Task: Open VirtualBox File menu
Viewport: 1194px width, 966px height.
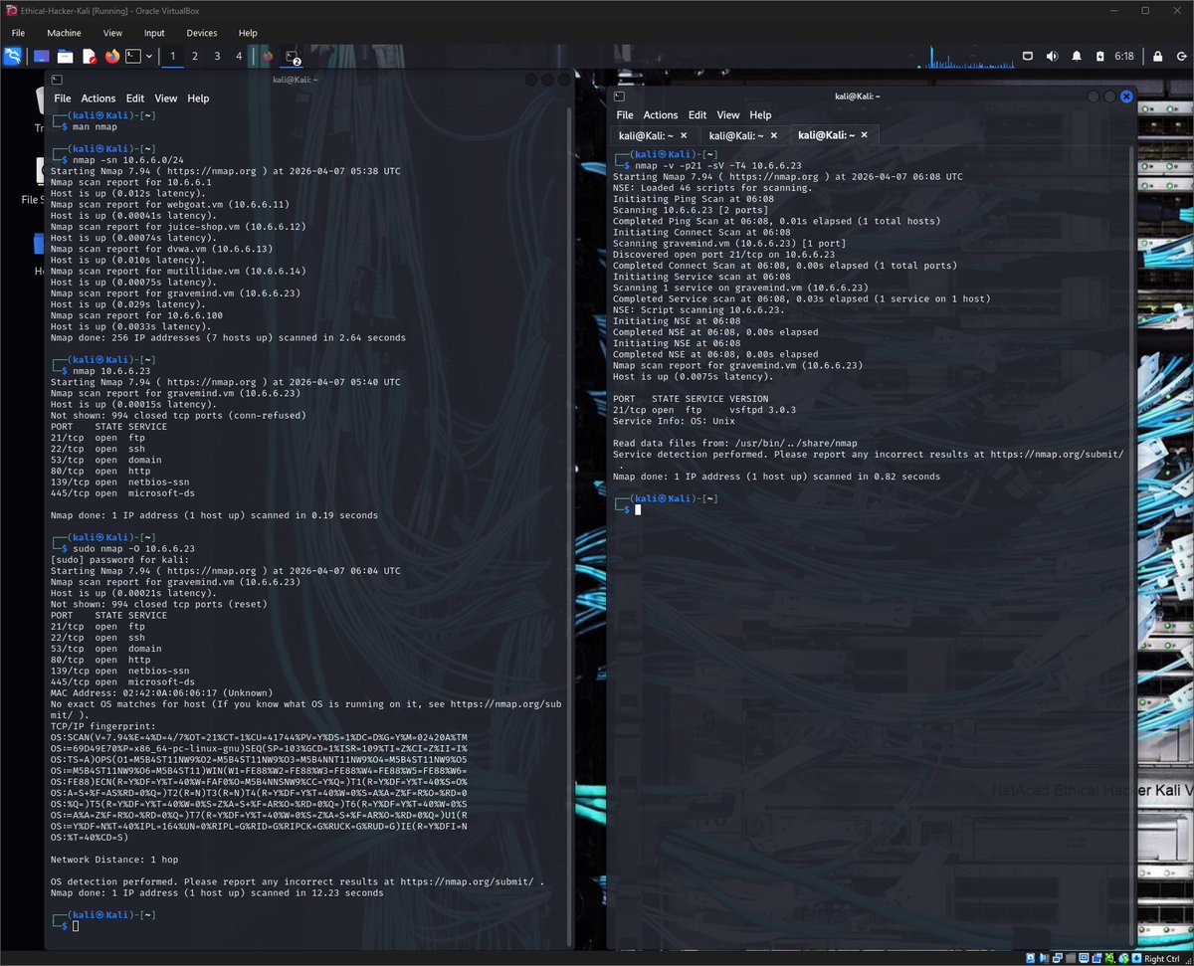Action: pyautogui.click(x=18, y=33)
